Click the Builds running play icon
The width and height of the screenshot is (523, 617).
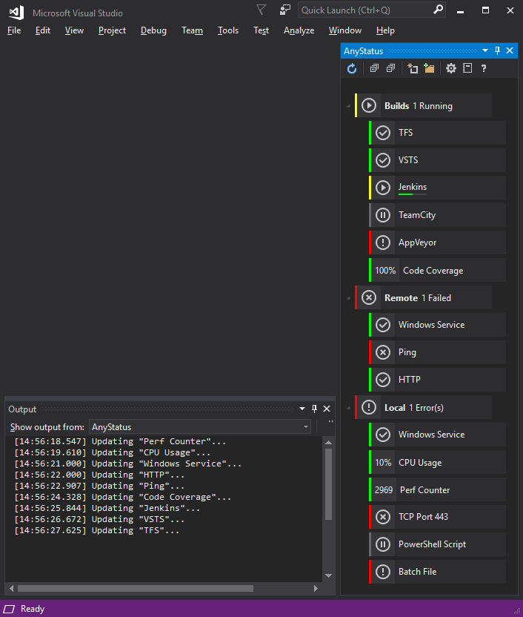(369, 105)
